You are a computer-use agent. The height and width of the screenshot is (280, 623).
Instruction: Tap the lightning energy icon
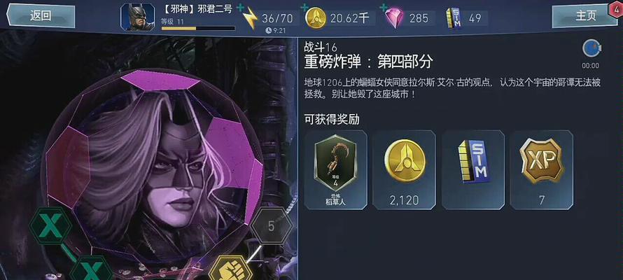(251, 18)
